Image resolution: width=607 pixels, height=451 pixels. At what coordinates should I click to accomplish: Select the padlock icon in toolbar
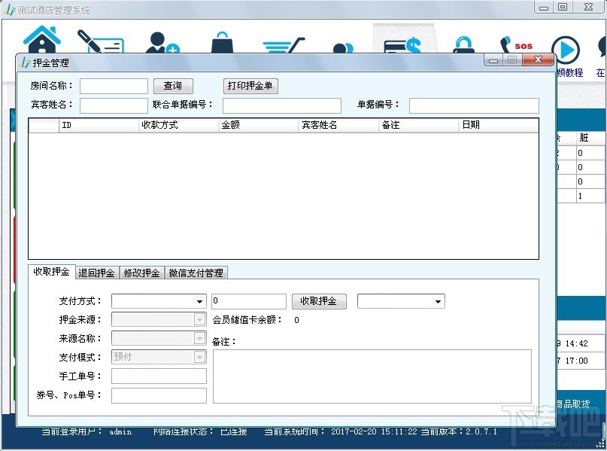click(x=464, y=44)
